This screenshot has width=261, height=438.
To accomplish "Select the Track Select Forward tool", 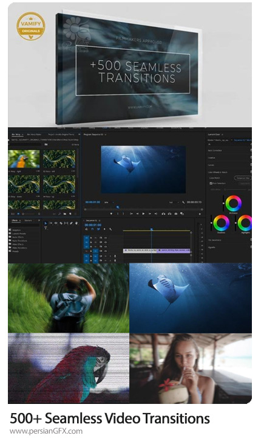I will point(51,223).
